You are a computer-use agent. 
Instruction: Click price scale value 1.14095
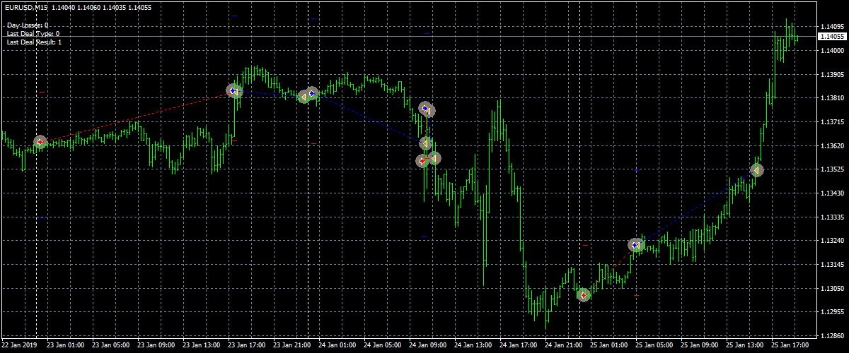tap(833, 28)
